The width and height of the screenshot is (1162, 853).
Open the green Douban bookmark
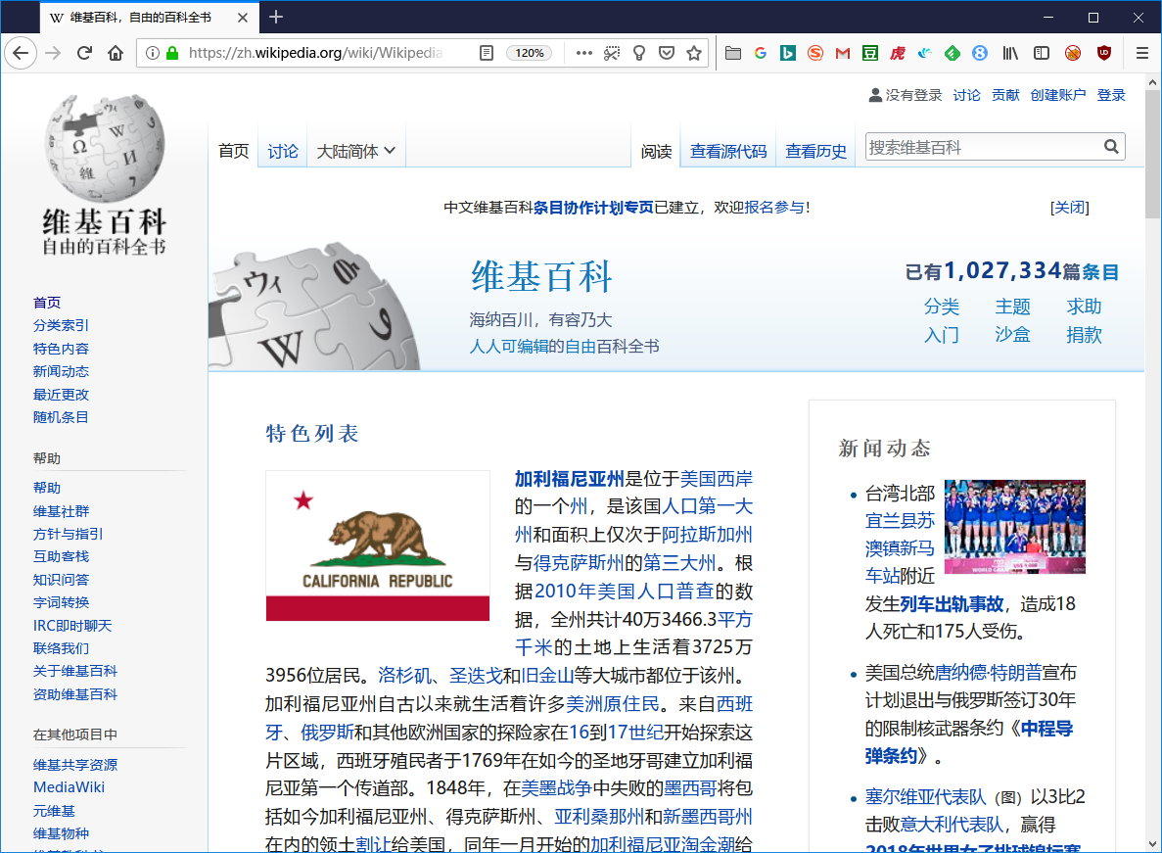pos(870,53)
